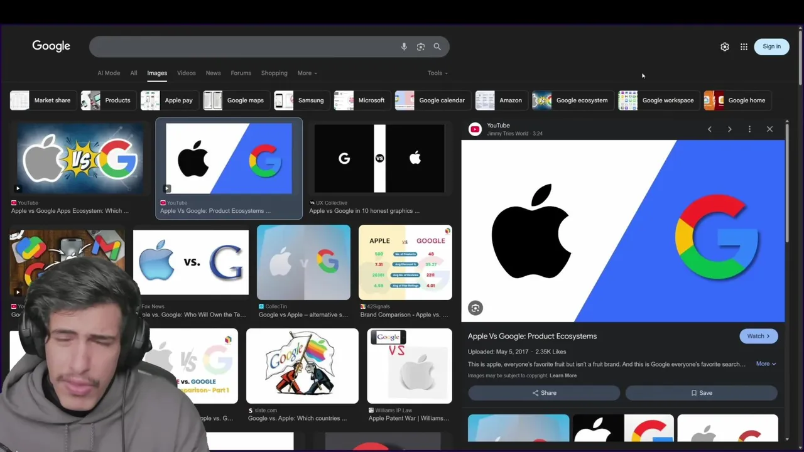Click the Google logo
This screenshot has width=804, height=452.
(x=51, y=46)
